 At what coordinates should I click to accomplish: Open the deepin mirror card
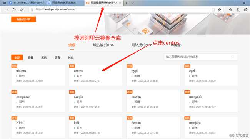[x=96, y=101]
